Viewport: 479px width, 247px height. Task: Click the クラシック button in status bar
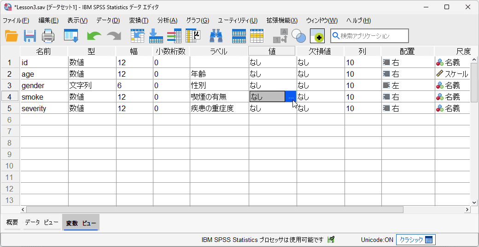pos(416,240)
